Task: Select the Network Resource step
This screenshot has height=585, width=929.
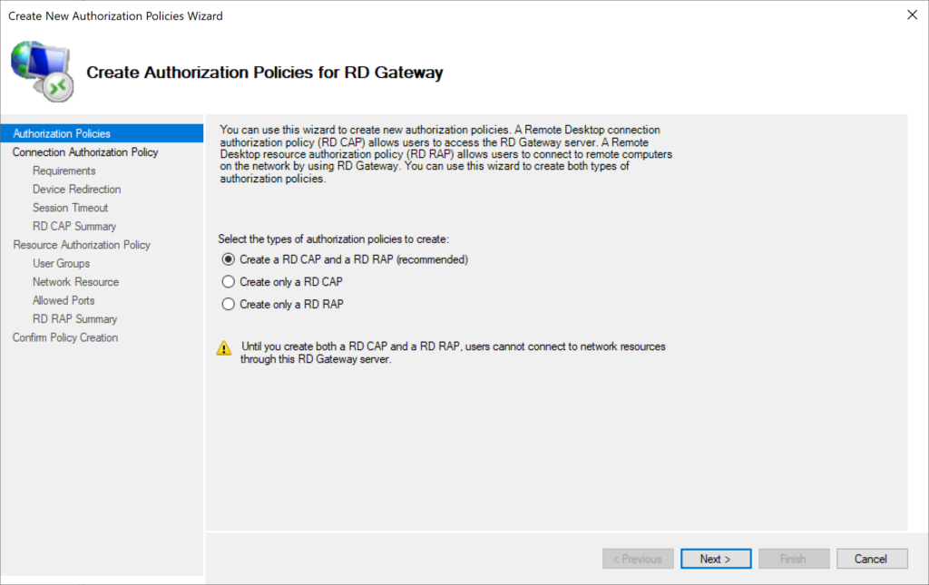Action: [75, 282]
